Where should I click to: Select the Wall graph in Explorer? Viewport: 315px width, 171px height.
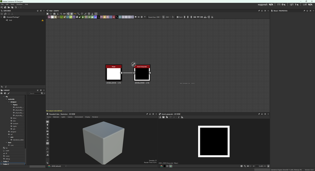tap(10, 20)
